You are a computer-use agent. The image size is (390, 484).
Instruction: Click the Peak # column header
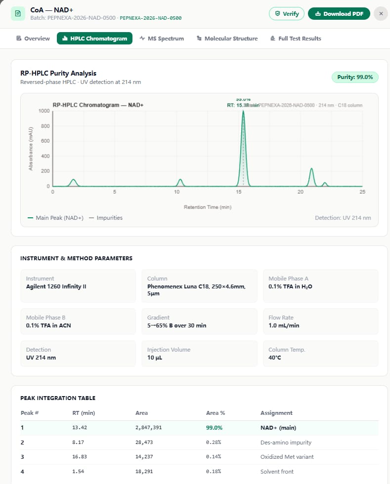coord(29,413)
